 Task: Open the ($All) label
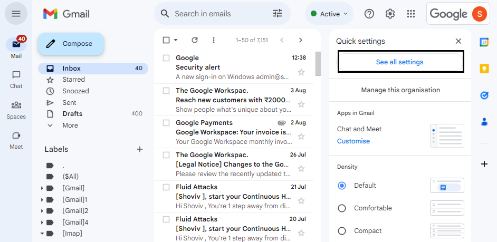click(x=70, y=177)
